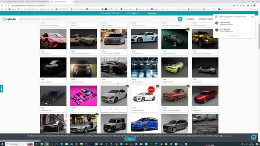Click the more accounts link in popup
Image resolution: width=260 pixels, height=146 pixels.
pos(234,36)
